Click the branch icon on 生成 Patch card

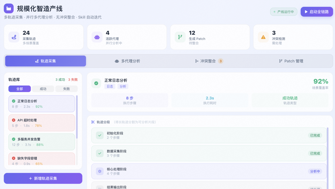pyautogui.click(x=180, y=37)
